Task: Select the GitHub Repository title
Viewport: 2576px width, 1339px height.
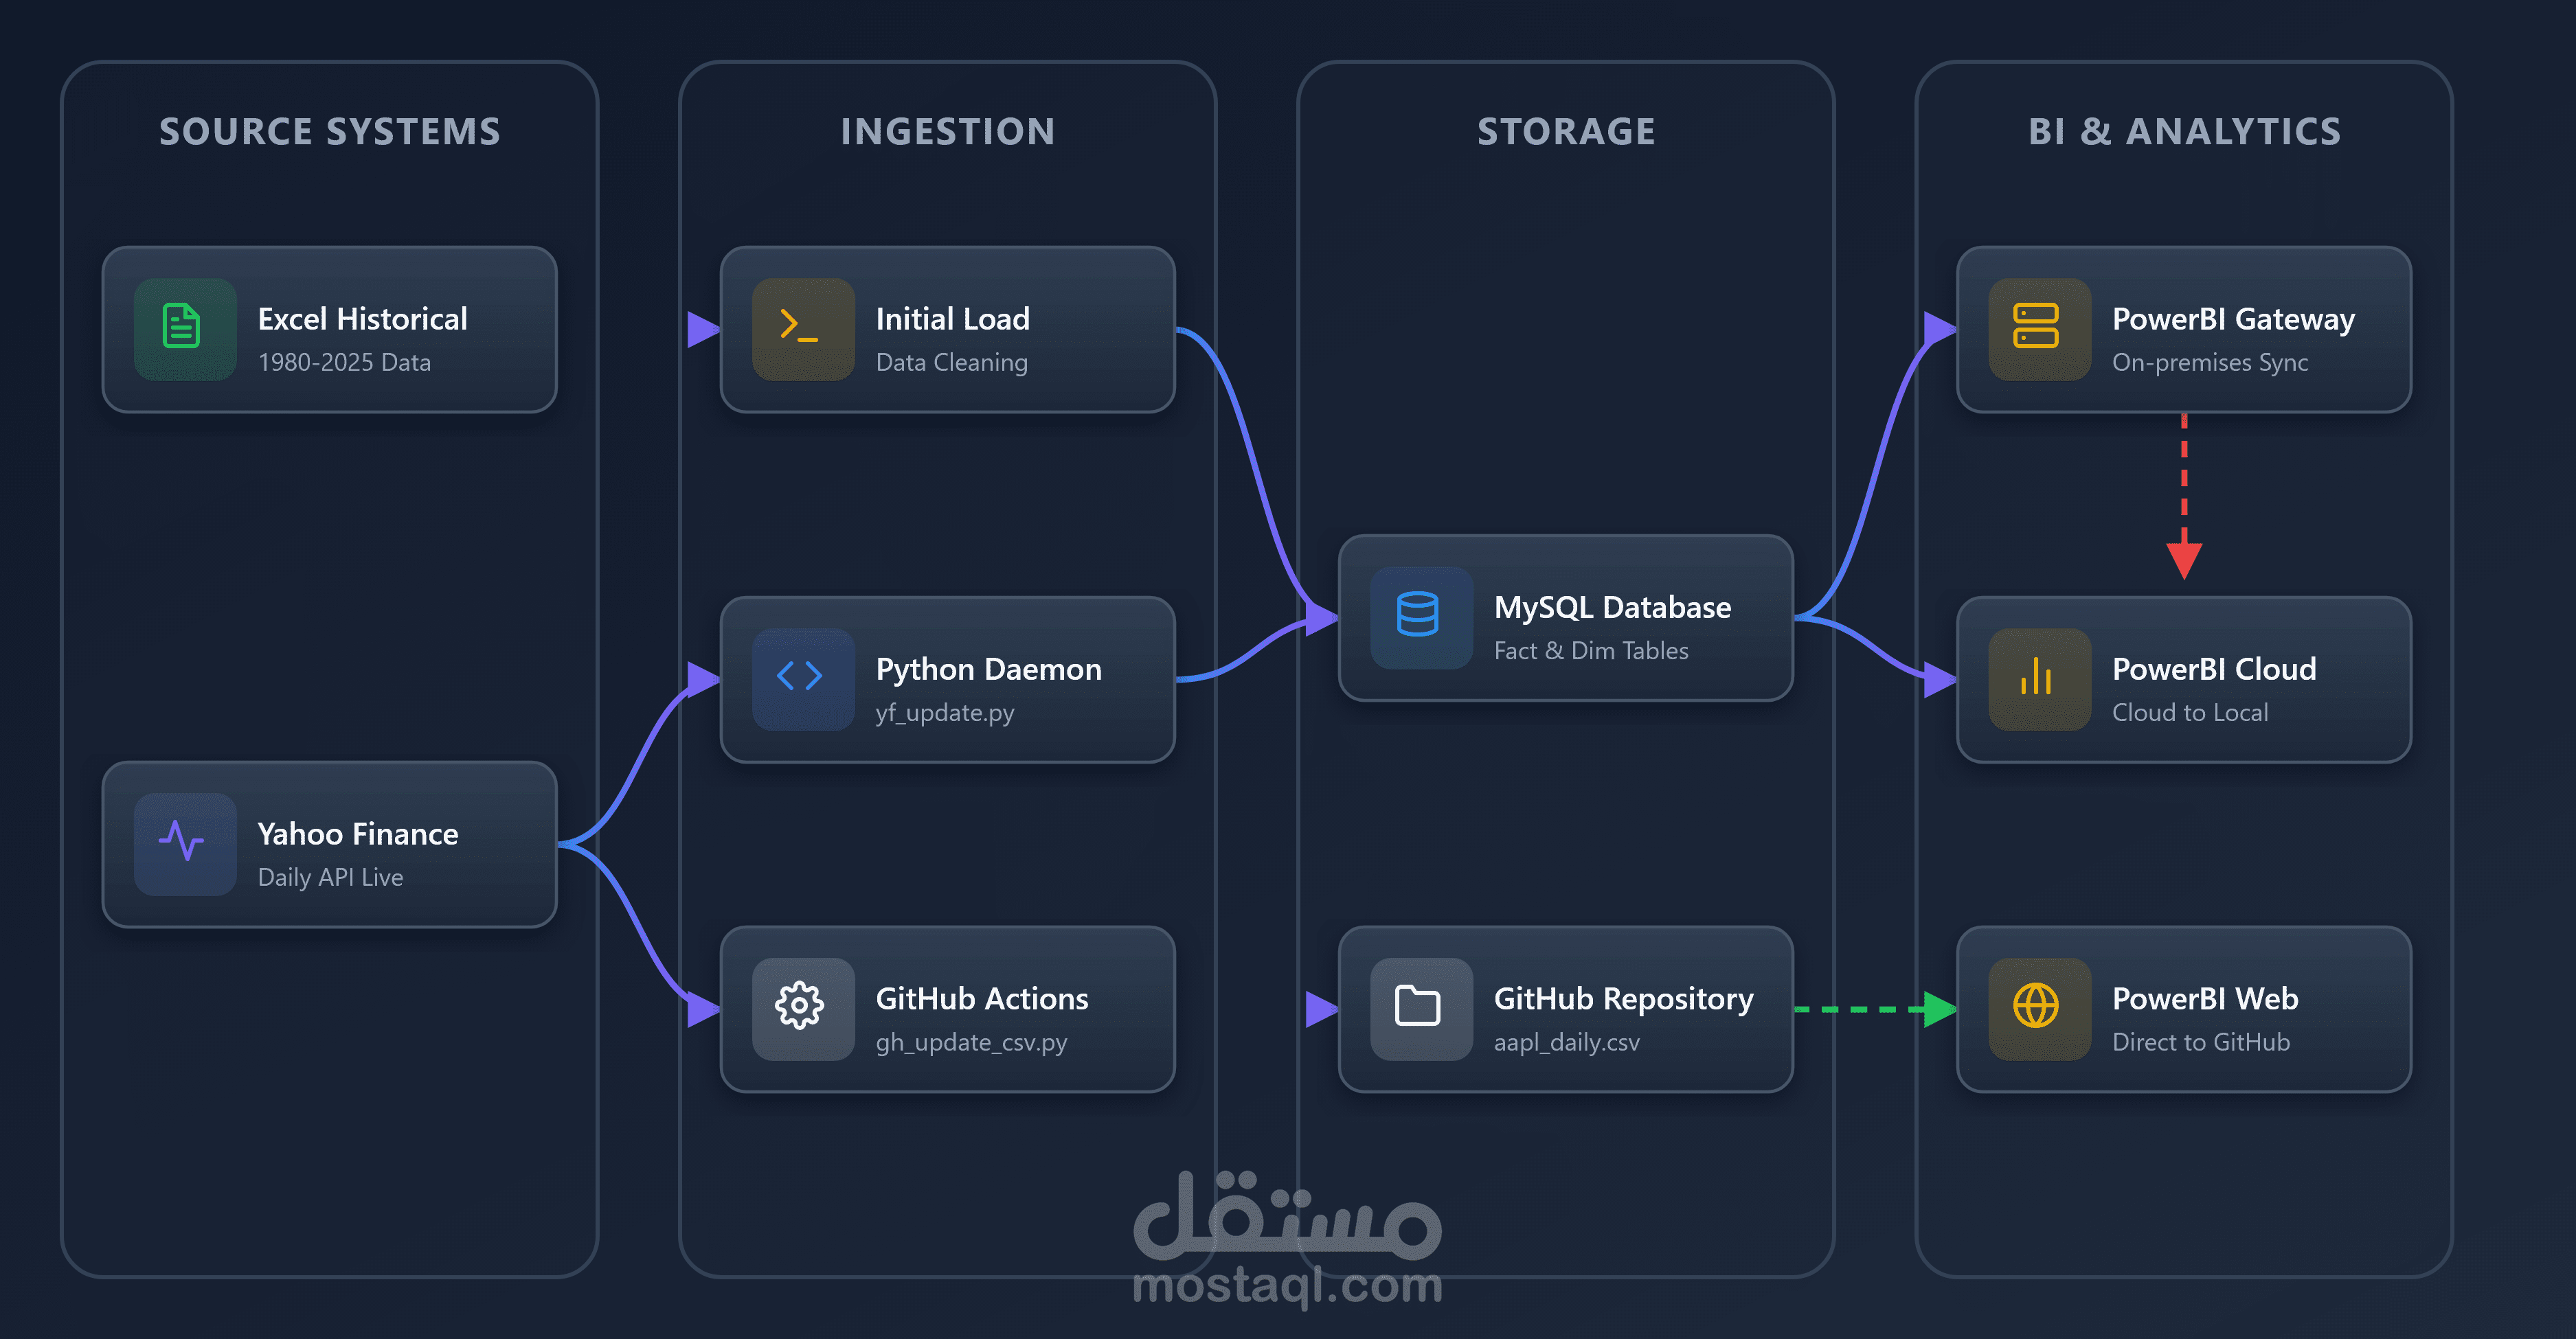Action: point(1624,999)
